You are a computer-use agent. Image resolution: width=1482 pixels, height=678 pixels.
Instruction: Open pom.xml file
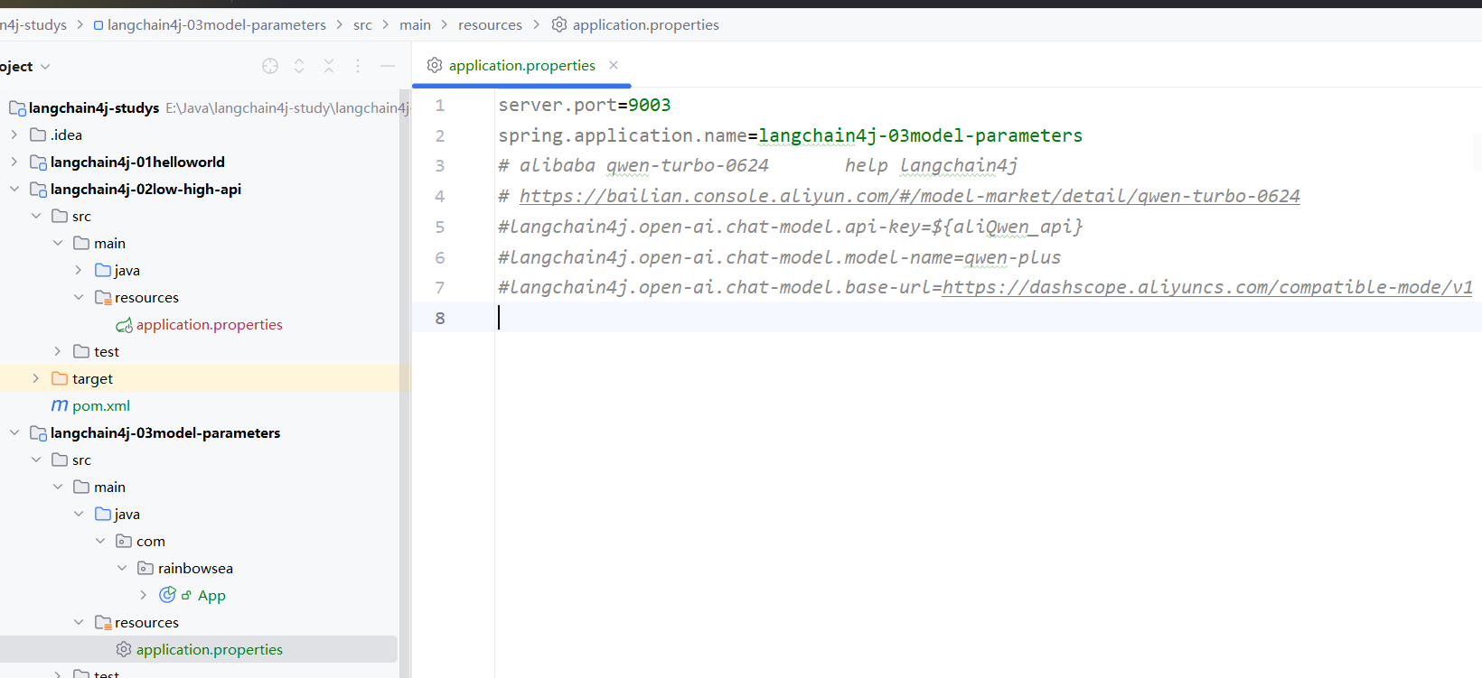(x=101, y=405)
